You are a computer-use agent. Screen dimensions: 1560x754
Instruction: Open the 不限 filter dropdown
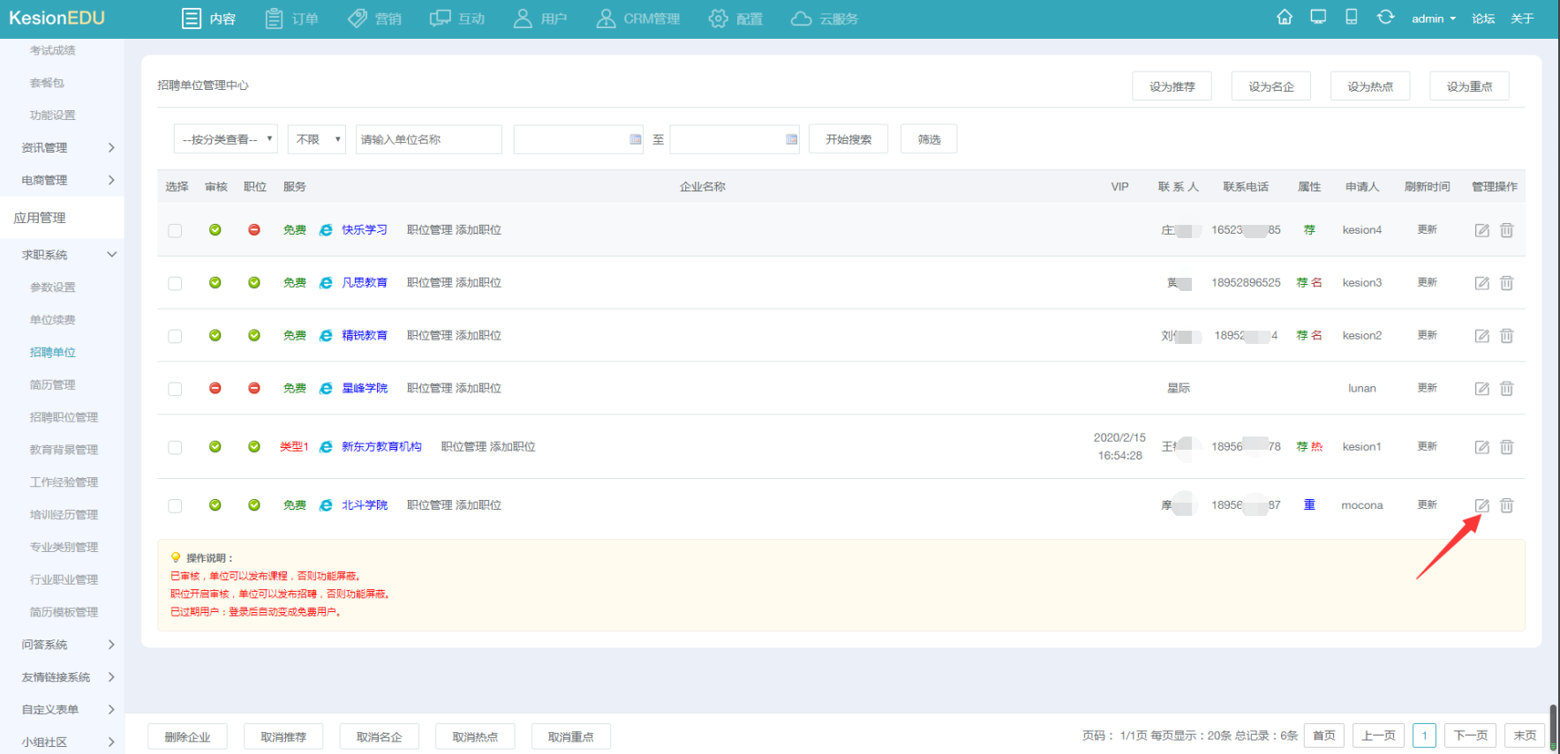point(316,139)
